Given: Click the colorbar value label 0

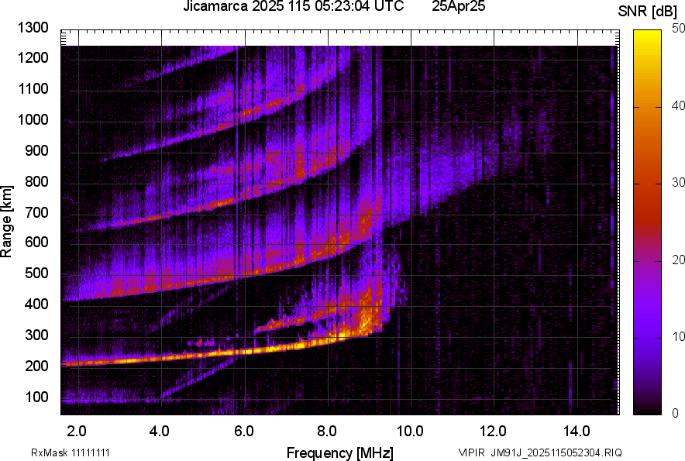Looking at the screenshot, I should pos(676,413).
